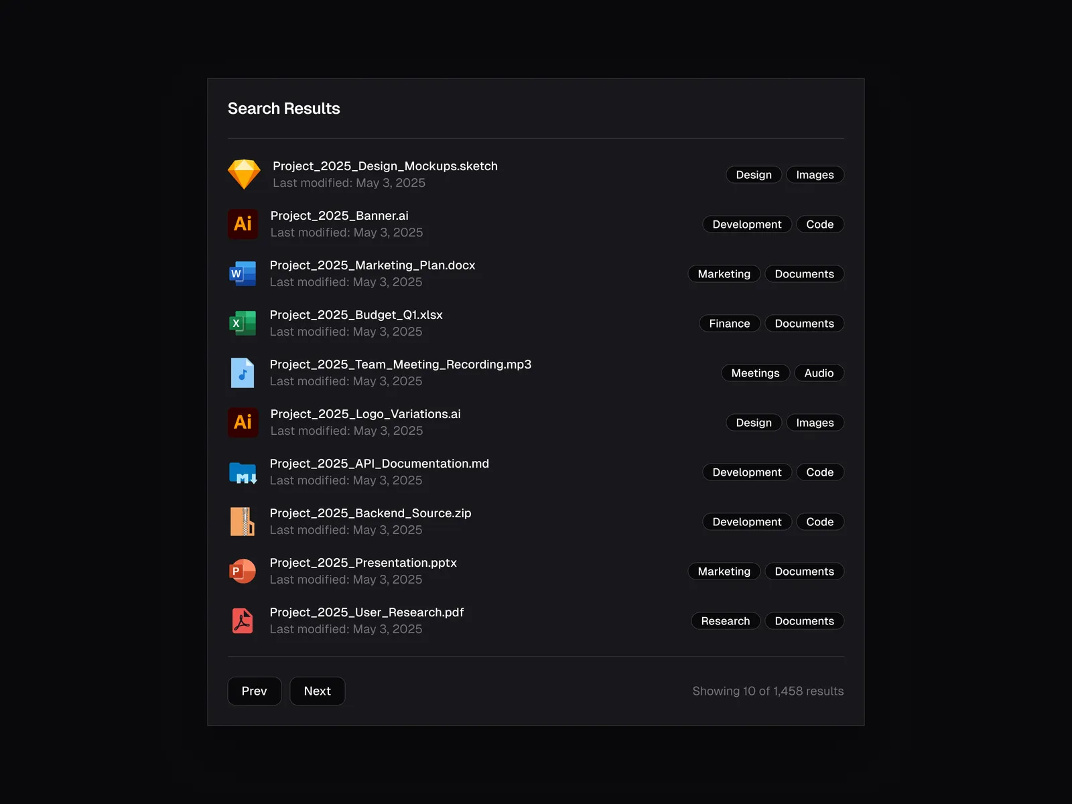Open Project_2025_Budget_Q1.xlsx file name

click(356, 315)
